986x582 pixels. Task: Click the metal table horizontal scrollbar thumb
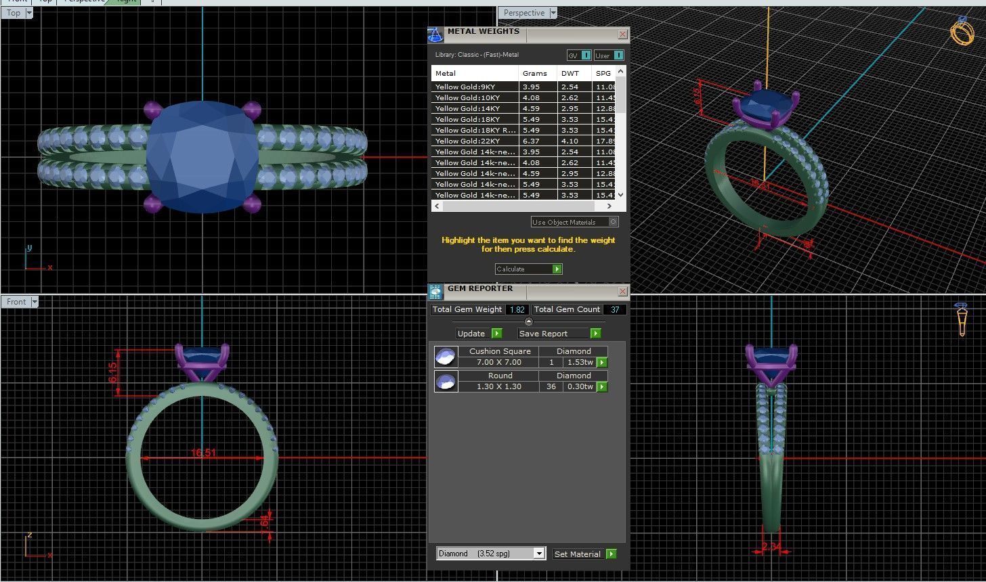coord(517,206)
